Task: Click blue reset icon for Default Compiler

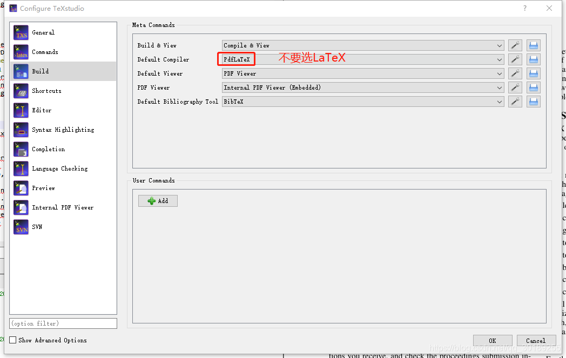Action: pyautogui.click(x=534, y=59)
